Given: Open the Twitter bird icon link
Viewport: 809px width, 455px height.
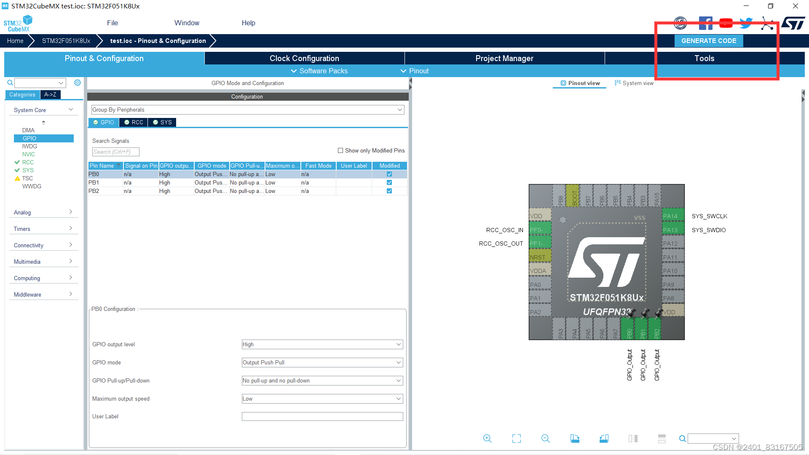Looking at the screenshot, I should tap(746, 23).
